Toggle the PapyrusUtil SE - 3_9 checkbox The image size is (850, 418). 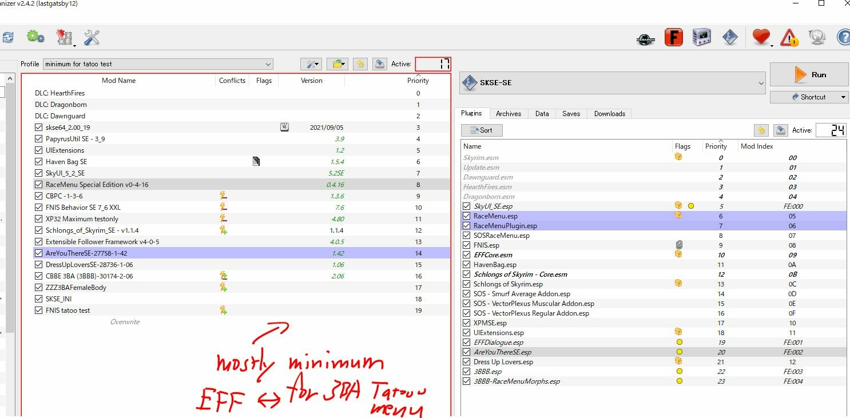(38, 139)
